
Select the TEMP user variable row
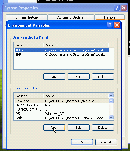tap(62, 50)
